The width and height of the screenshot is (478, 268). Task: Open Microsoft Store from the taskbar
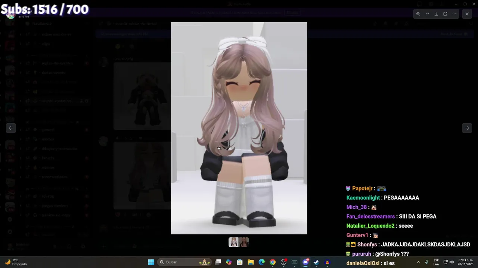[240, 262]
